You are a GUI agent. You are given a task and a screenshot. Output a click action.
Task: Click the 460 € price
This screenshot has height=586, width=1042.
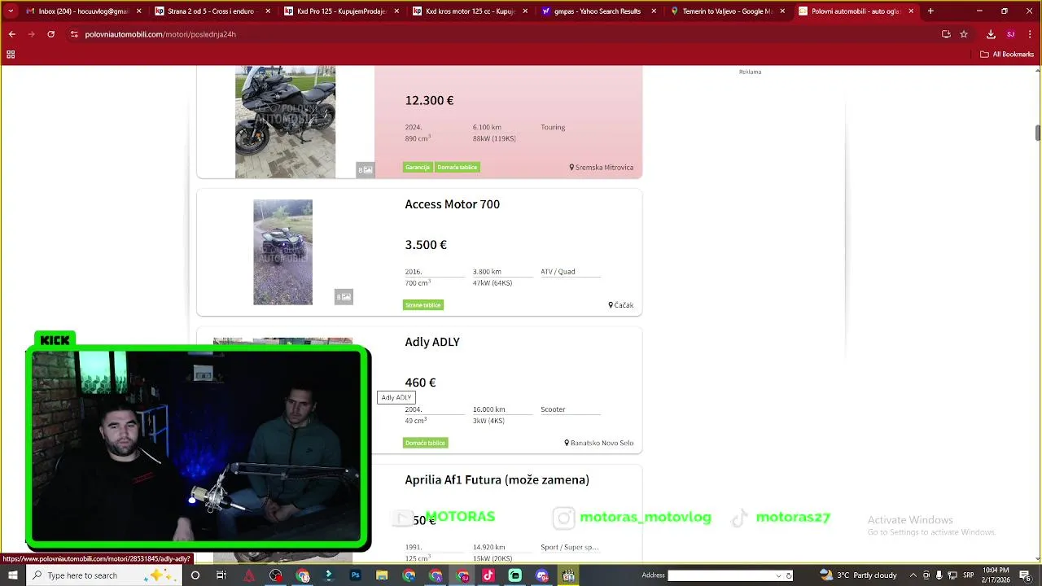pos(420,383)
